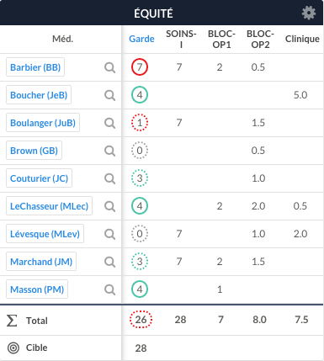Click the SOINS-I column header
324x361 pixels.
pos(181,39)
